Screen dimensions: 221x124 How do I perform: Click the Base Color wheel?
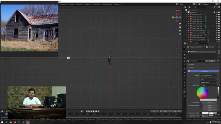click(x=202, y=93)
